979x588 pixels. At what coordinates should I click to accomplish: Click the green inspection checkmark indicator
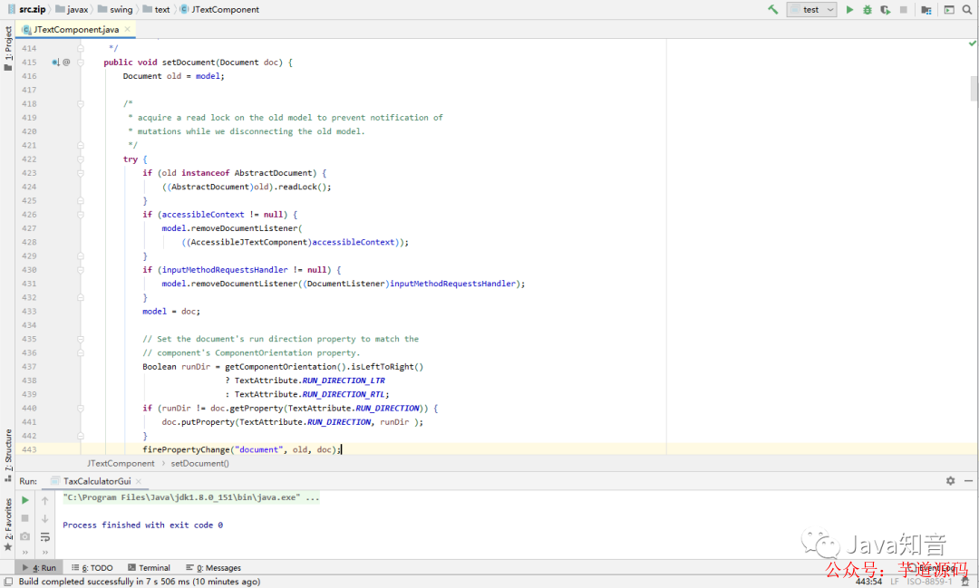point(972,43)
